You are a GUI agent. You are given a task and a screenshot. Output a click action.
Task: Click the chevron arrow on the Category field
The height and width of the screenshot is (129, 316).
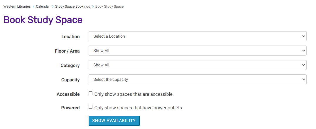304,65
